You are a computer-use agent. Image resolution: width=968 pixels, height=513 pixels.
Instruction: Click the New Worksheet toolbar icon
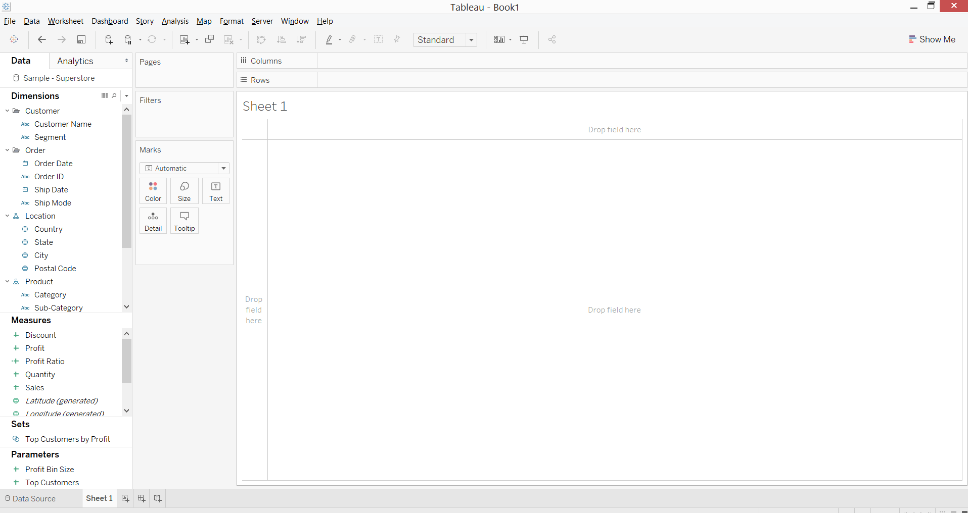(x=185, y=39)
